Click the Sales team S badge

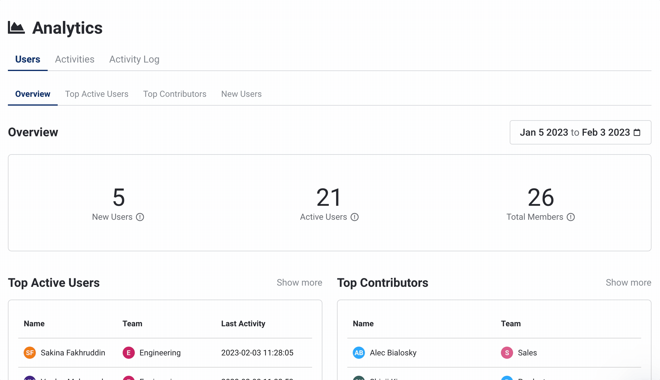click(x=507, y=353)
